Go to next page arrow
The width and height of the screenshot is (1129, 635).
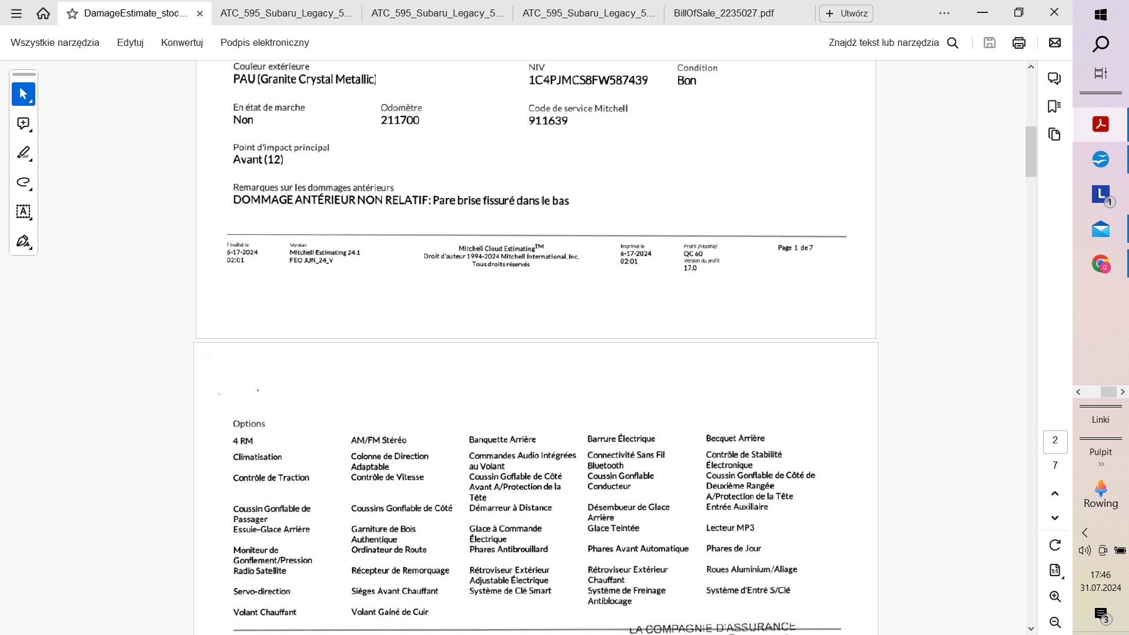pyautogui.click(x=1055, y=518)
